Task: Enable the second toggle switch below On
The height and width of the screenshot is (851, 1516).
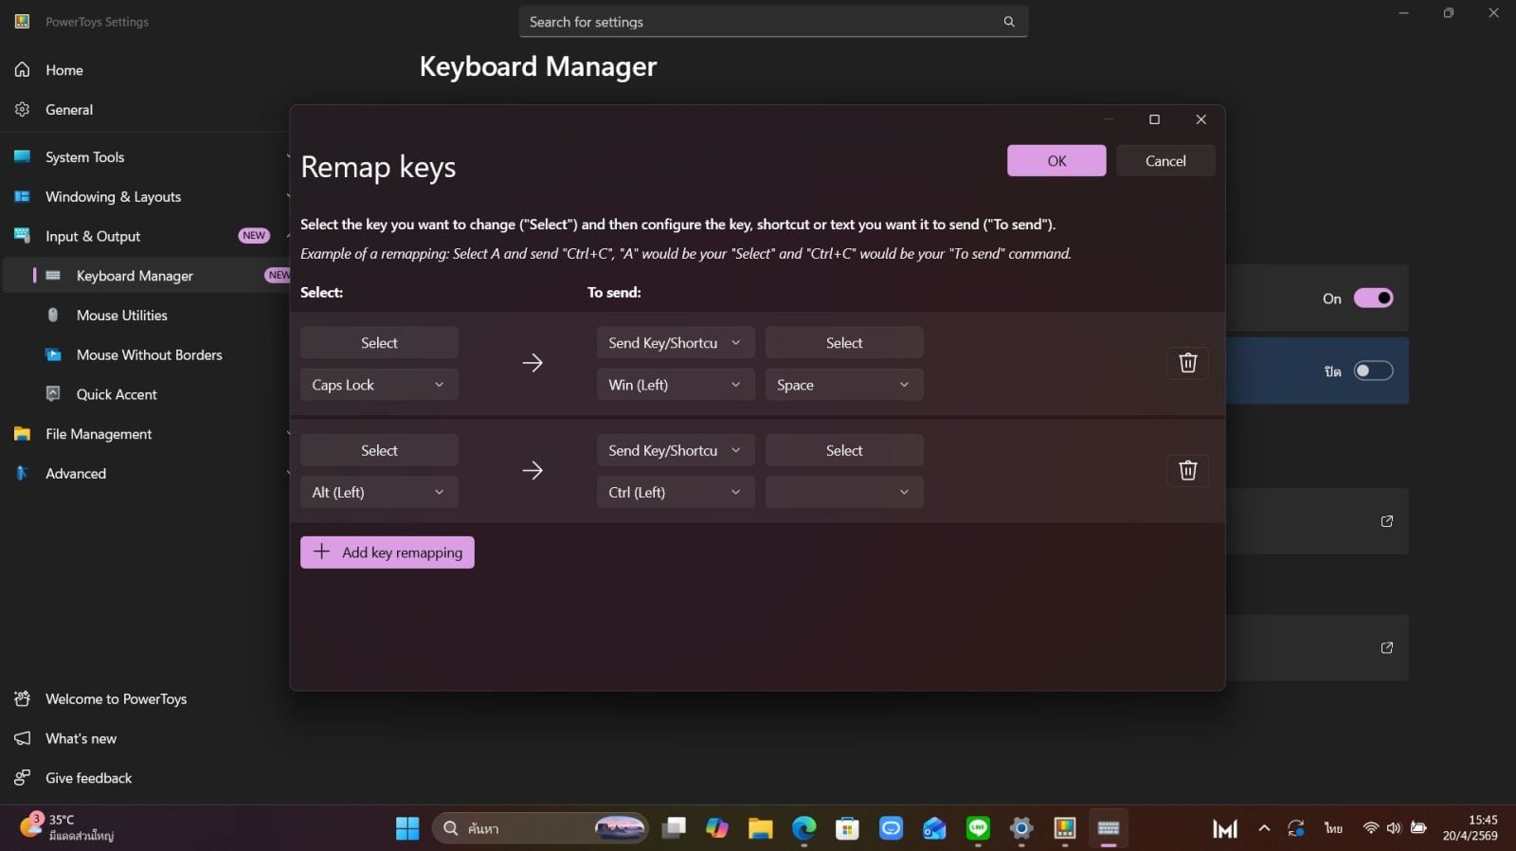Action: [x=1373, y=371]
